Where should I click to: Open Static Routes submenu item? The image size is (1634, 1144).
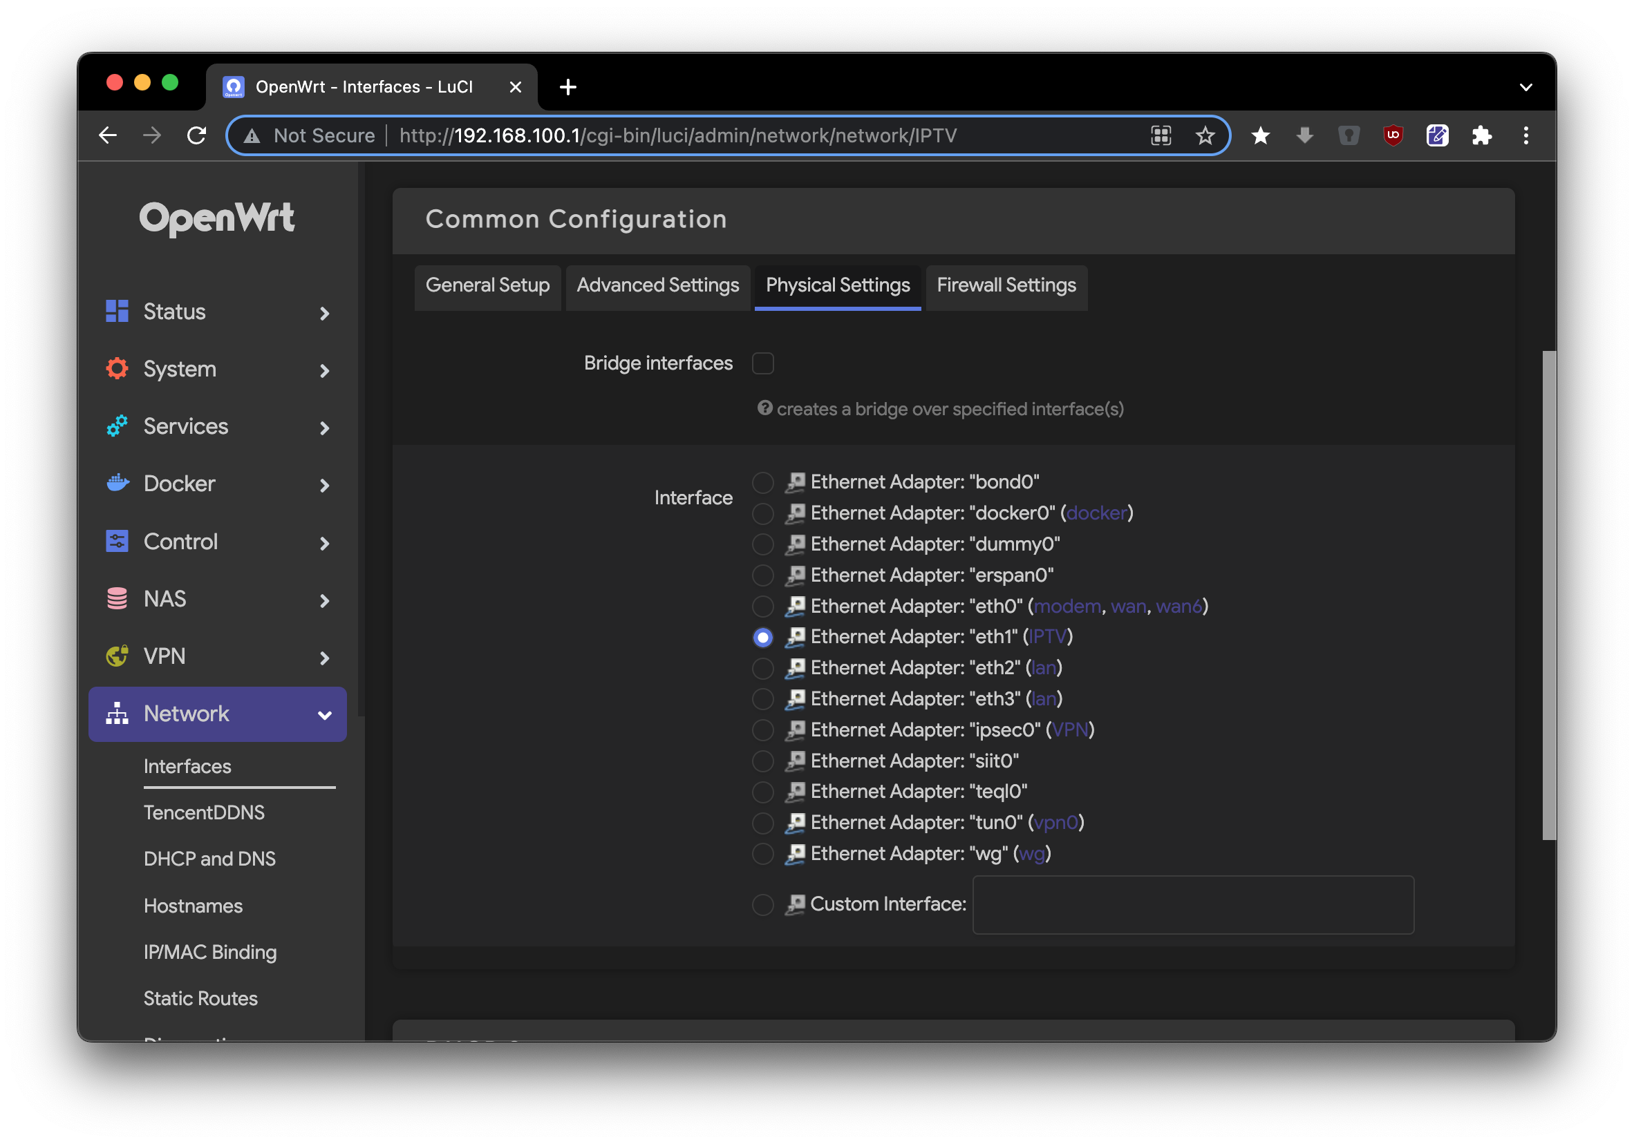pos(200,998)
